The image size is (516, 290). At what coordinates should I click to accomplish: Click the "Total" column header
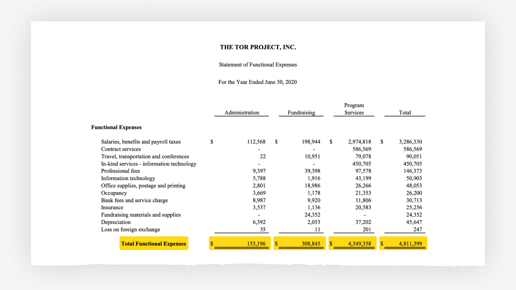coord(405,113)
